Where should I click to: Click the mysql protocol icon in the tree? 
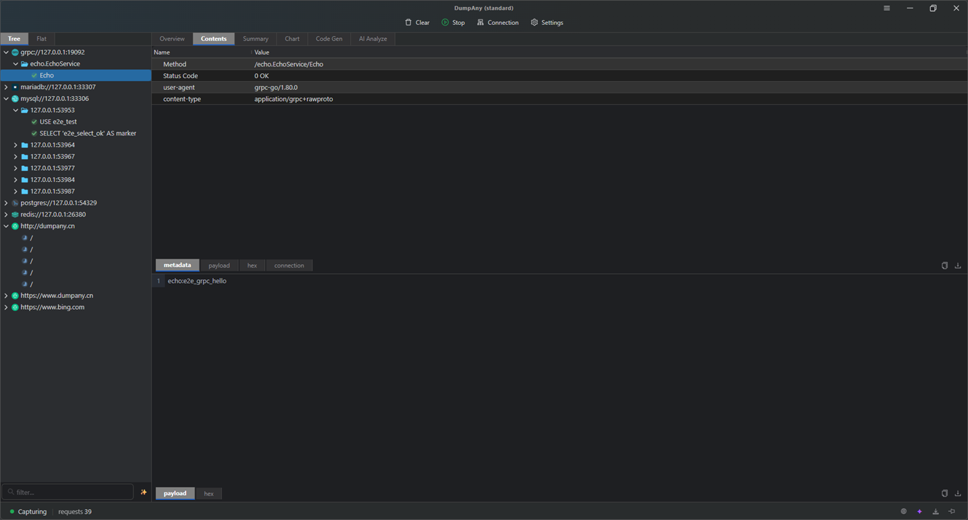point(15,99)
